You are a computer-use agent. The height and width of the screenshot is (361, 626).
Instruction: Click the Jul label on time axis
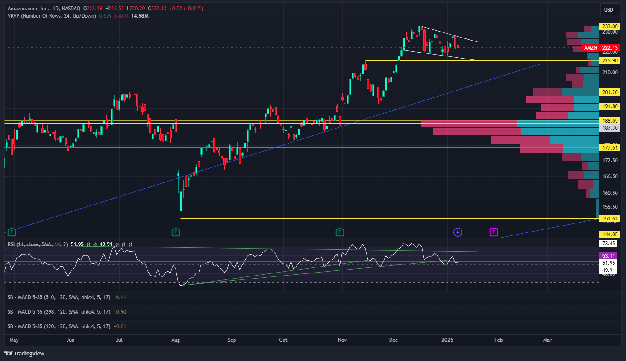[119, 340]
